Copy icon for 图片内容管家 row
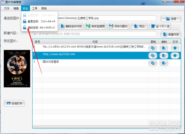Viewport: 185px width, 134px height. (x=153, y=63)
